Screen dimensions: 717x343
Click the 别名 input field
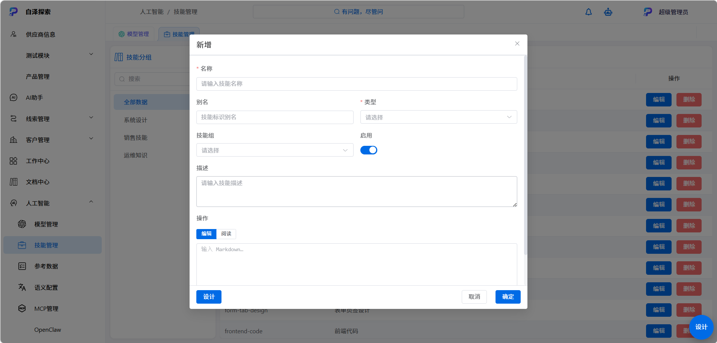pyautogui.click(x=275, y=117)
